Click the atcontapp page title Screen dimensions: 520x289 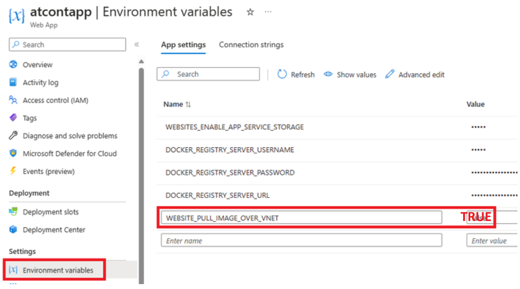[x=61, y=12]
